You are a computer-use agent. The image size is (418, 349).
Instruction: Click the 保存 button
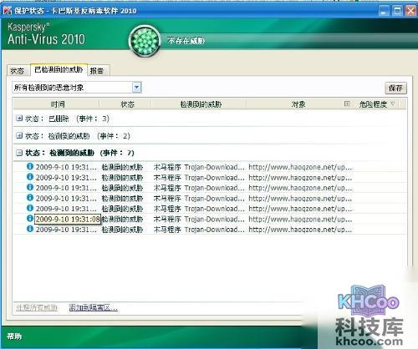pos(395,88)
